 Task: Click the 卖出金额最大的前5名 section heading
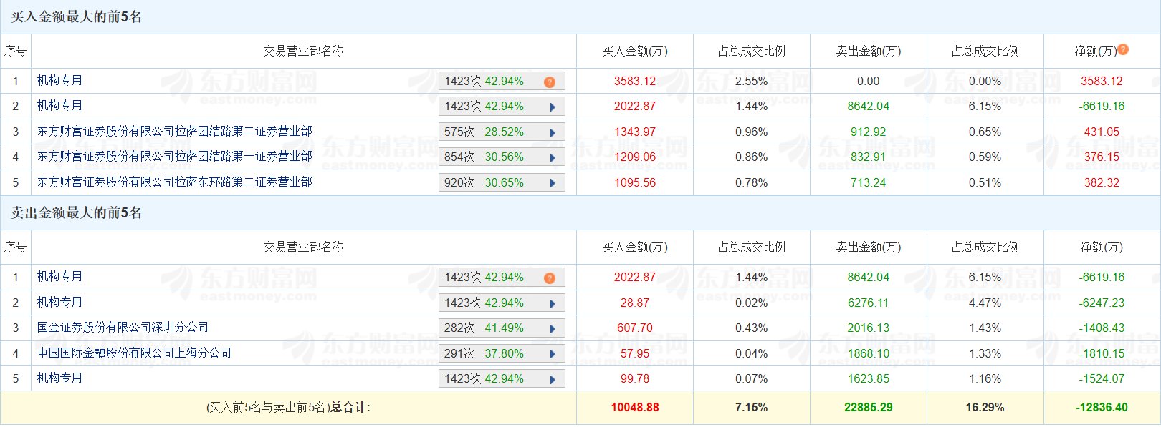pyautogui.click(x=76, y=212)
